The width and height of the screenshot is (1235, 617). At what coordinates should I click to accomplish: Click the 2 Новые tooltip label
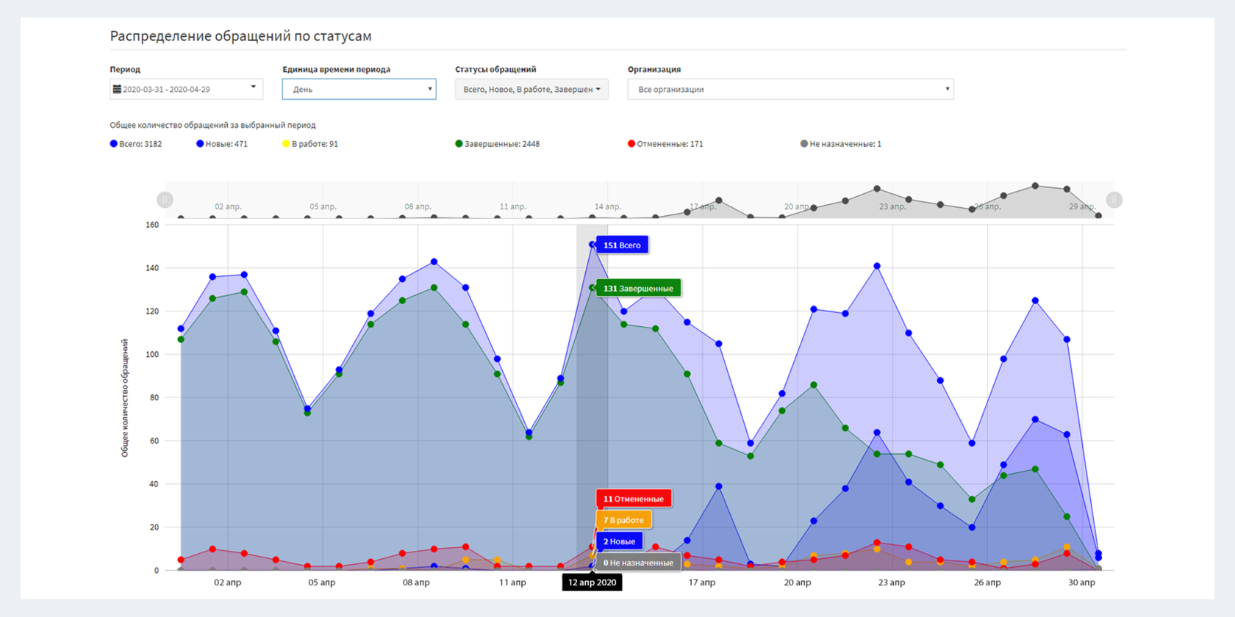(x=619, y=541)
